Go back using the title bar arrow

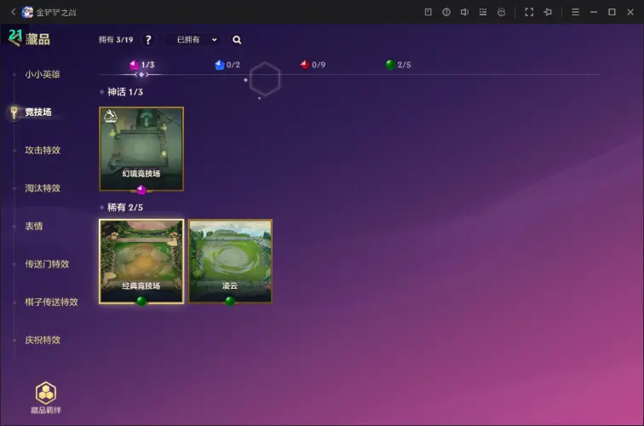[x=13, y=12]
